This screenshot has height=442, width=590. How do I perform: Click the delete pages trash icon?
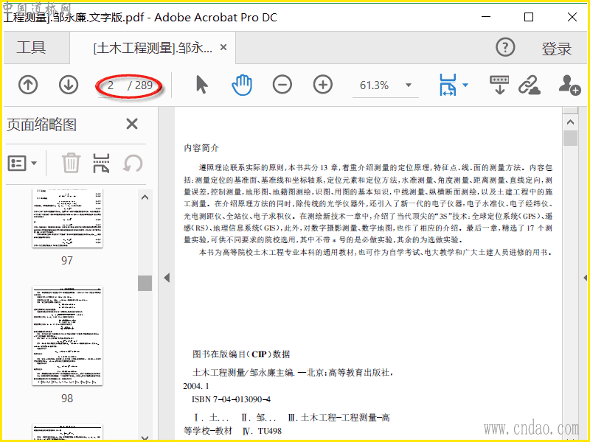click(71, 163)
